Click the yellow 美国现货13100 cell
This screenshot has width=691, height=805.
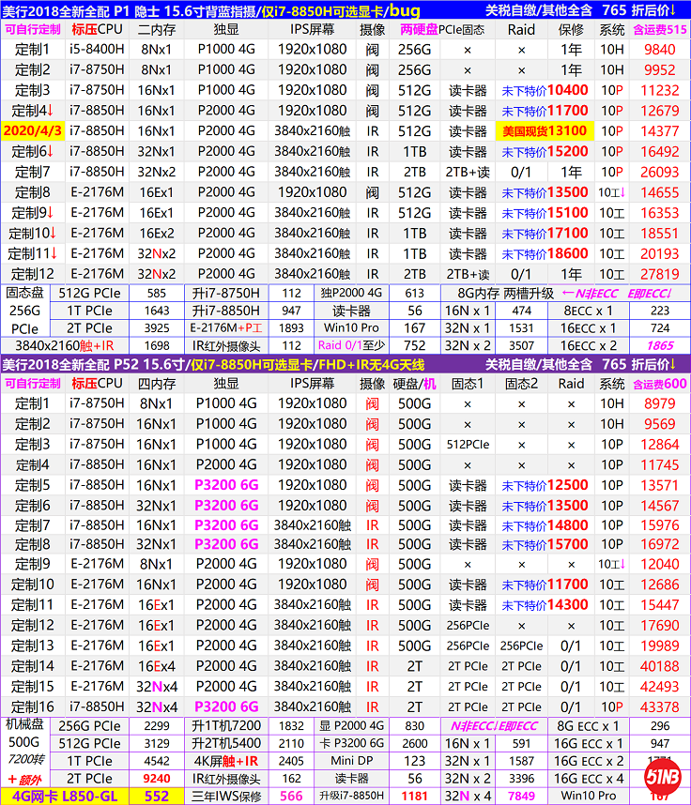pos(544,131)
